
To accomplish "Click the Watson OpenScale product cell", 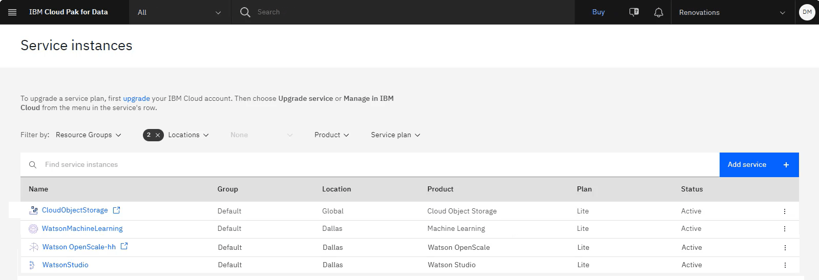I will coord(459,248).
